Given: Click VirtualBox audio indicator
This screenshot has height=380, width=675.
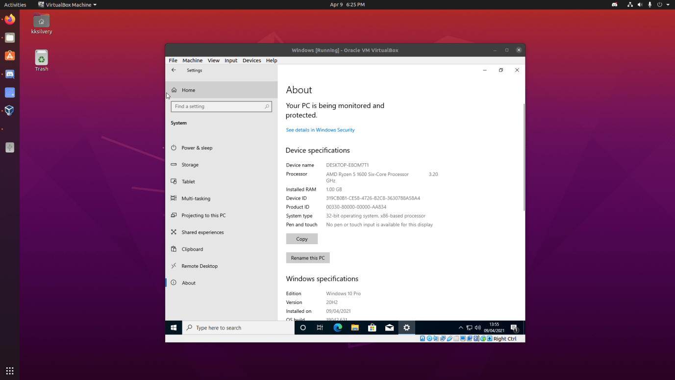Looking at the screenshot, I should tap(436, 338).
